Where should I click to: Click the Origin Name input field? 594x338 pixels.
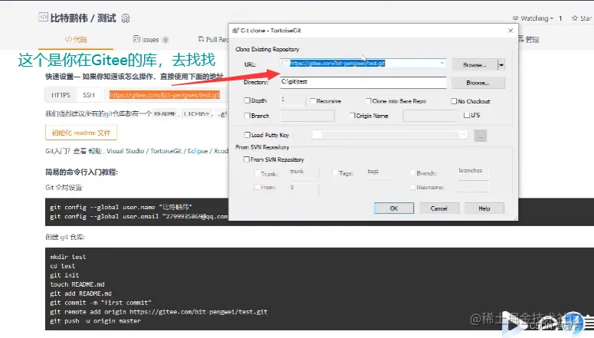[430, 116]
